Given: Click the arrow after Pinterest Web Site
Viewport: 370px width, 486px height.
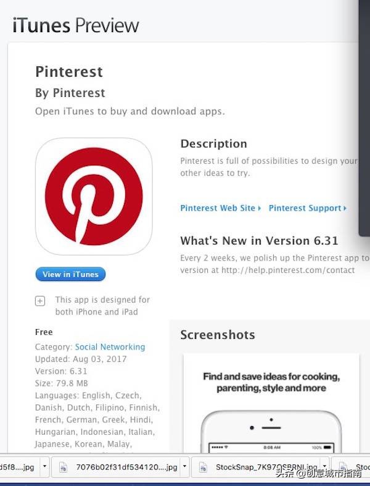Looking at the screenshot, I should [x=260, y=208].
